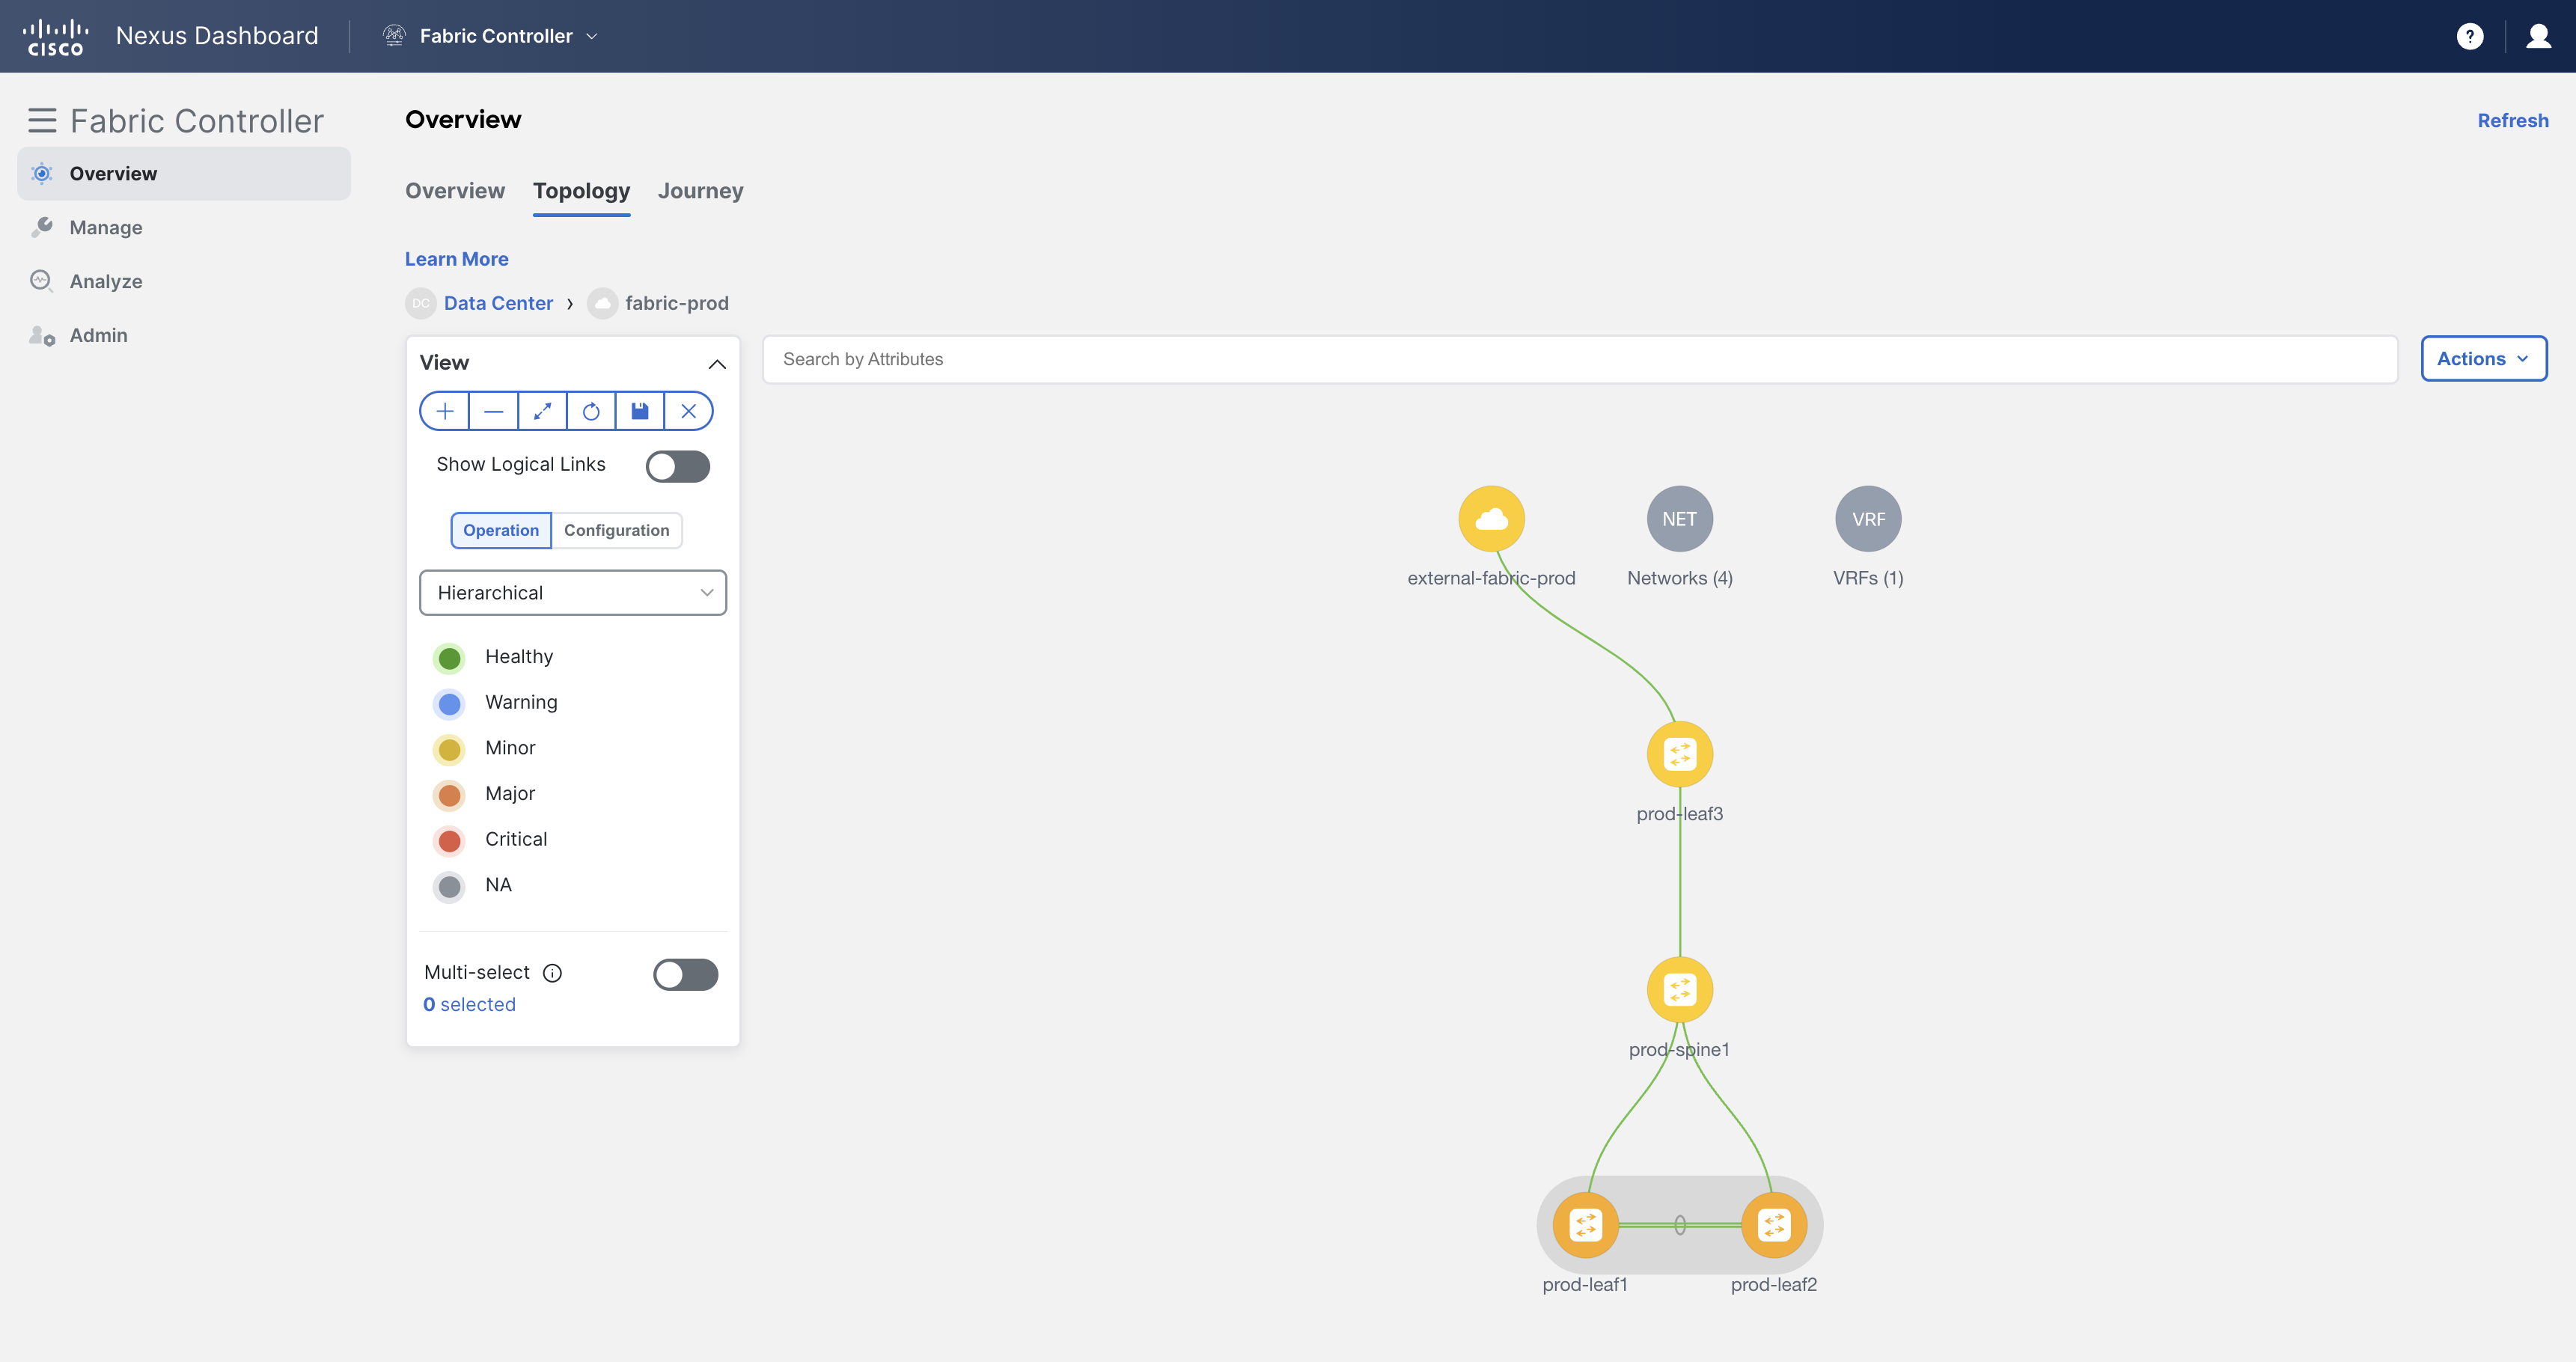Click the Major orange legend swatch

(x=449, y=795)
